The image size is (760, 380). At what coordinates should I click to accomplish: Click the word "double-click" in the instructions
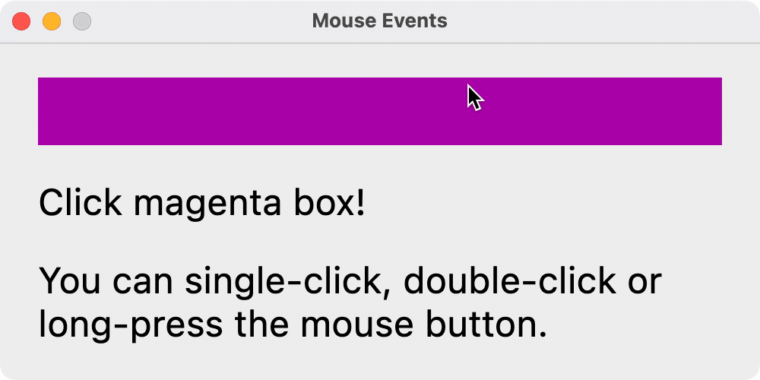509,281
